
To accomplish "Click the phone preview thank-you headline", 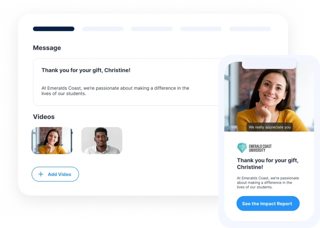I will click(268, 164).
